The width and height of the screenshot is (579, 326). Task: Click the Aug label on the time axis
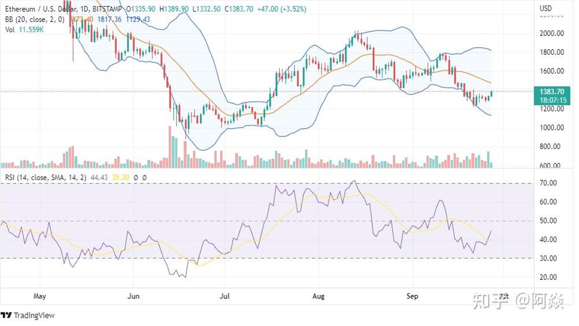[x=318, y=297]
